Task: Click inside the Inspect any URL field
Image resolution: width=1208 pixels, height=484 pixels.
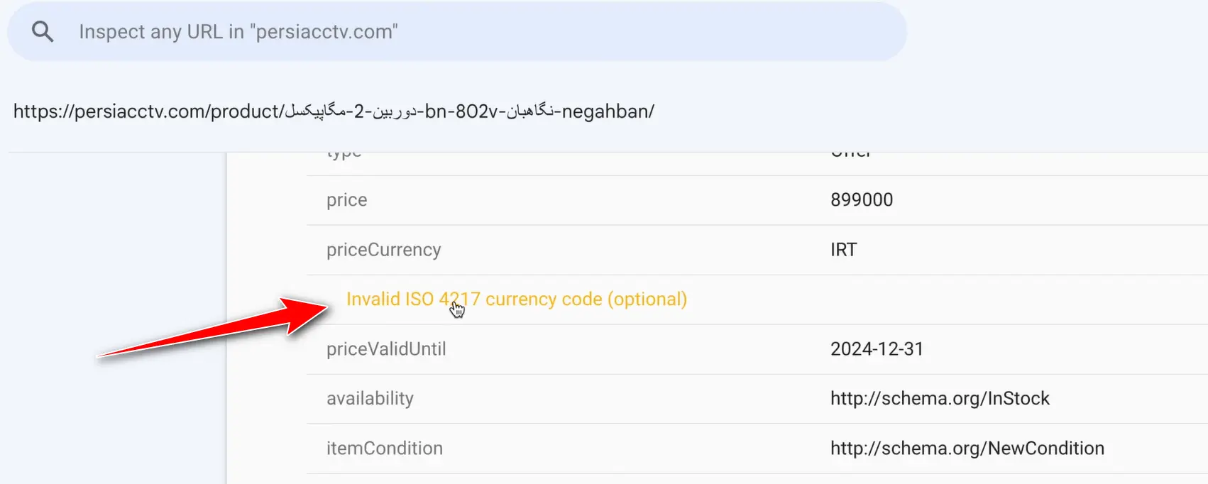Action: pos(284,31)
